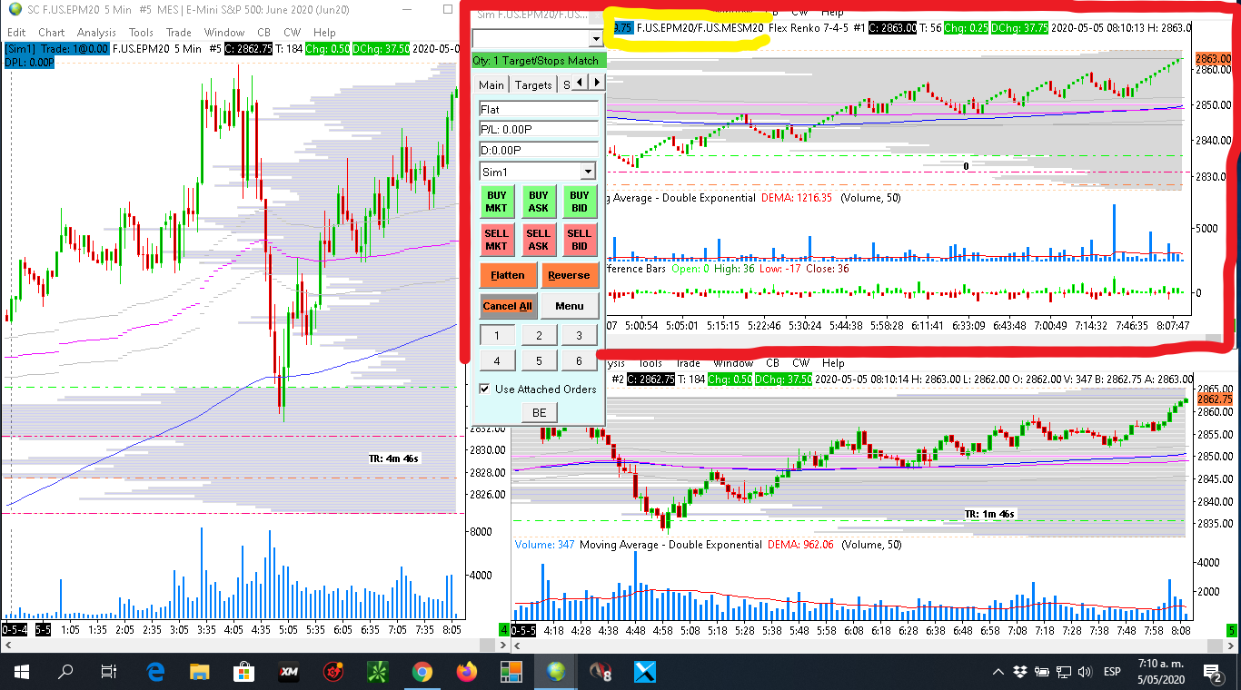The image size is (1241, 690).
Task: Open the Window menu in 5 Min chart
Action: coord(224,33)
